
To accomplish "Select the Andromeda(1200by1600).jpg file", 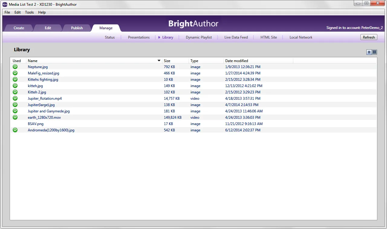I will pyautogui.click(x=51, y=130).
